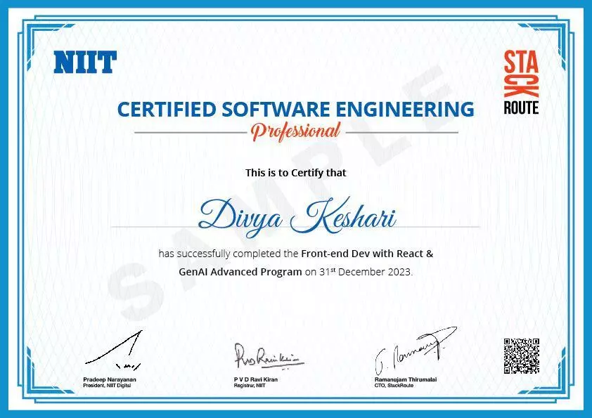Click the printed name 'P V D Ravi Kiran'
Viewport: 592px width, 418px height.
[257, 379]
